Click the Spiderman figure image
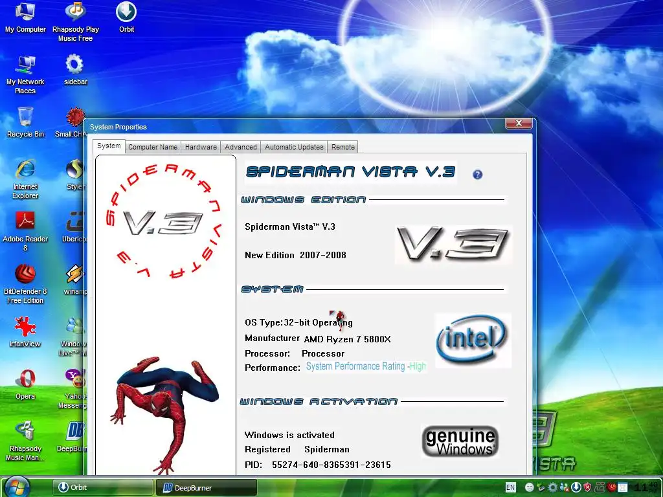This screenshot has width=663, height=497. click(165, 414)
